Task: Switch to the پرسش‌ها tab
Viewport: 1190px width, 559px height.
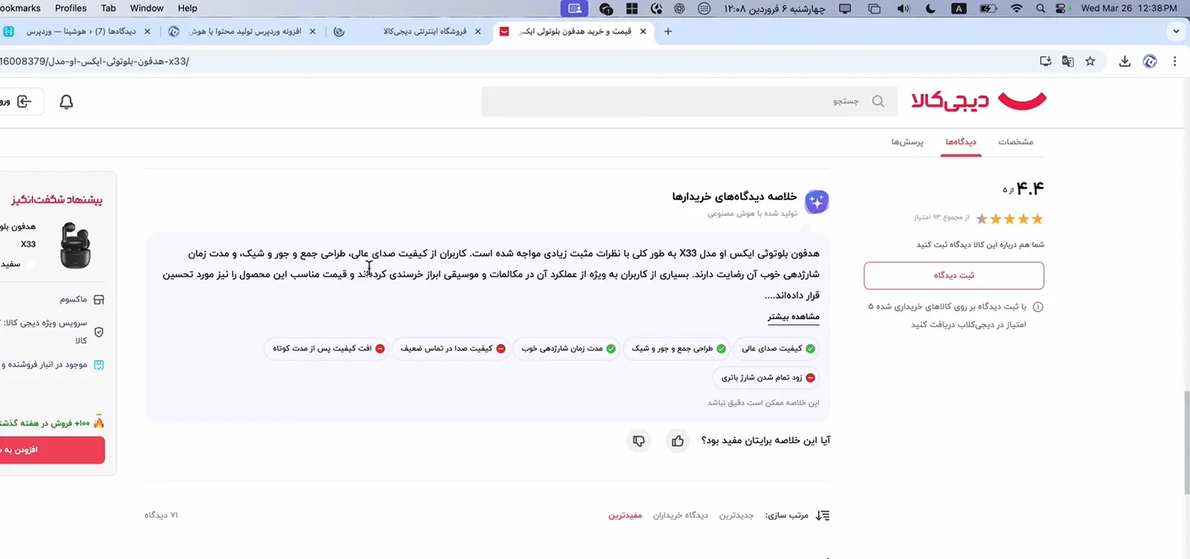Action: [x=907, y=141]
